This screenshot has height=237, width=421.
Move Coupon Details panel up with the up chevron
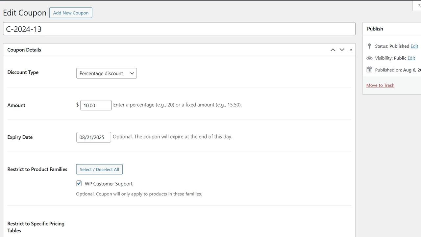333,50
